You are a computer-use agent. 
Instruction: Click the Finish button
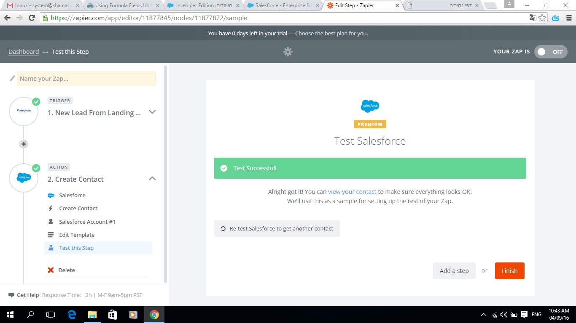pos(509,271)
